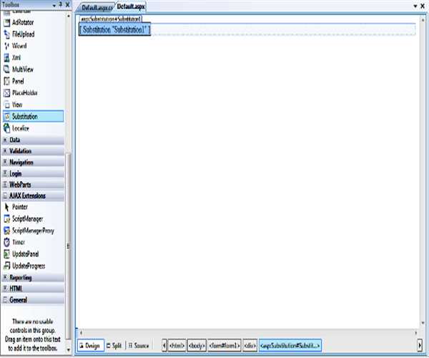429x358 pixels.
Task: Toggle auto-hide pin on Toolbox panel
Action: click(59, 5)
